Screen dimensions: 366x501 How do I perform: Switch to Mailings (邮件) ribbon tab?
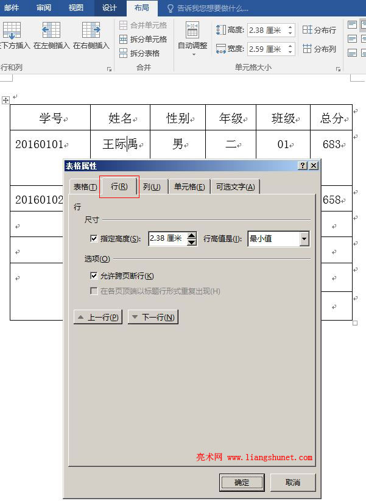pyautogui.click(x=12, y=8)
